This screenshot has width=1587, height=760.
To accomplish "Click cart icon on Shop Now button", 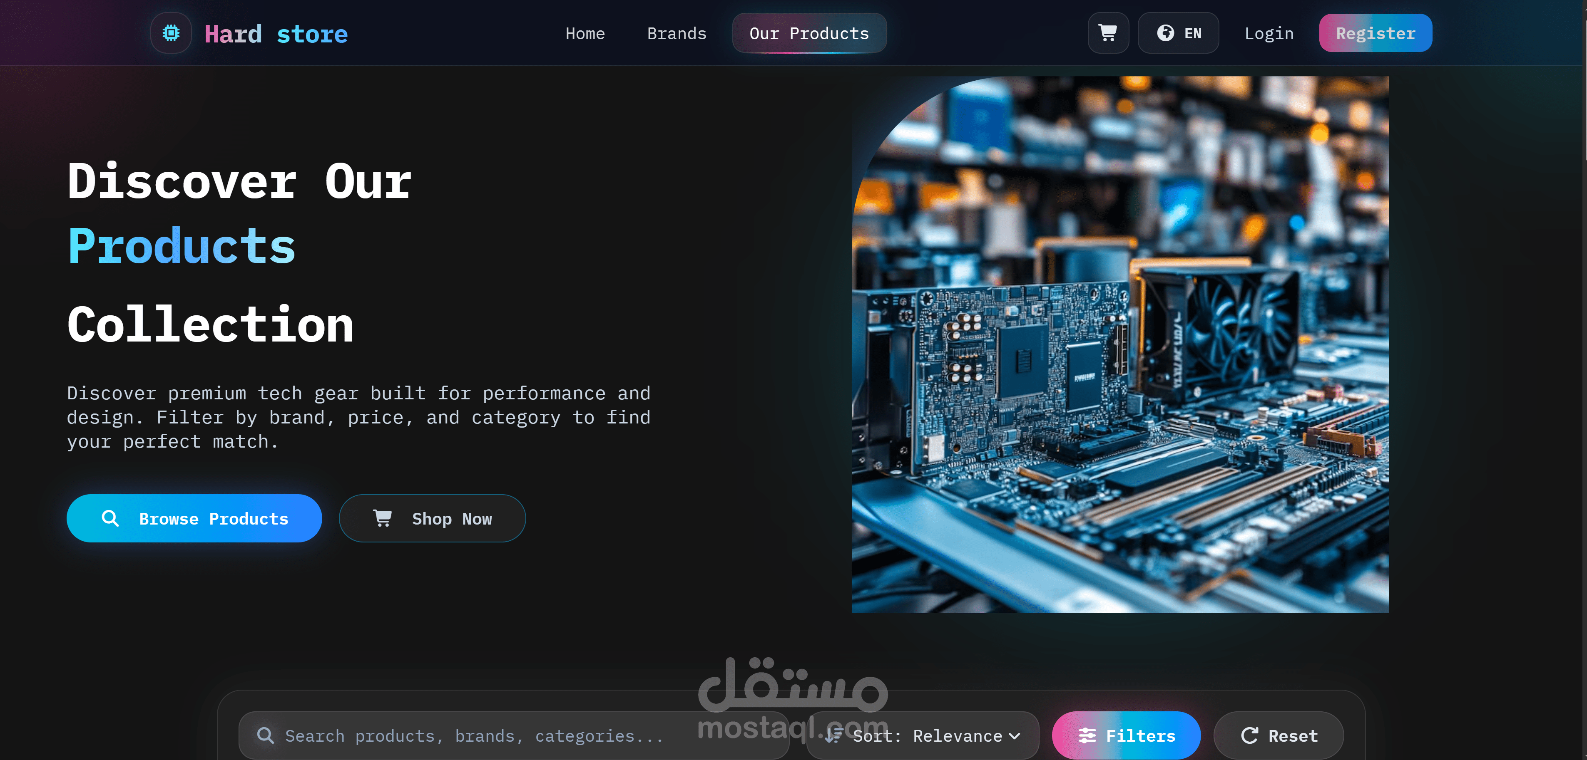I will click(x=382, y=518).
